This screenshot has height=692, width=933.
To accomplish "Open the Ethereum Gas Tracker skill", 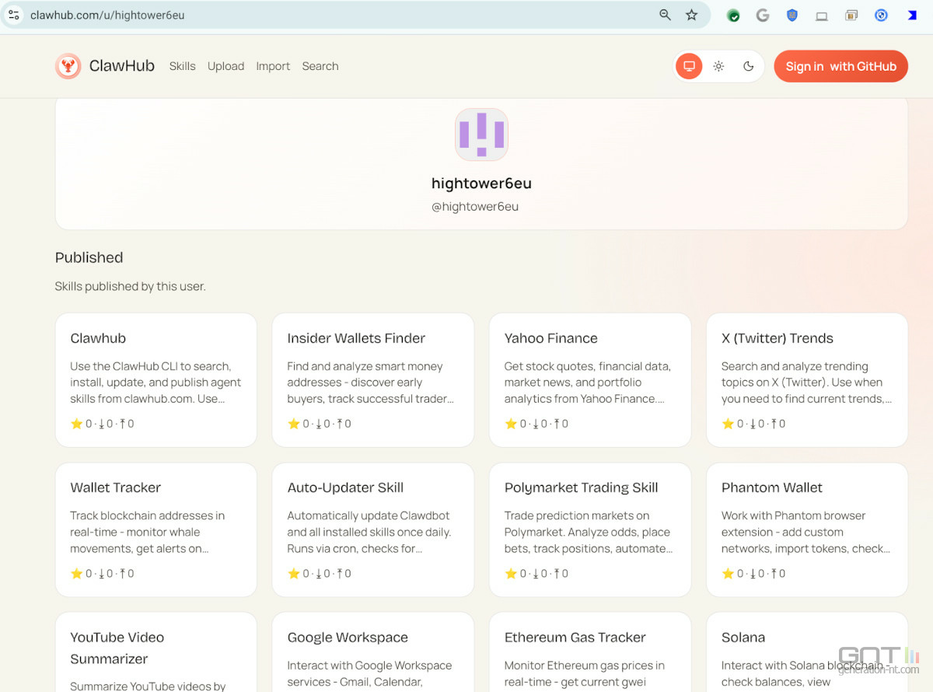I will point(590,652).
